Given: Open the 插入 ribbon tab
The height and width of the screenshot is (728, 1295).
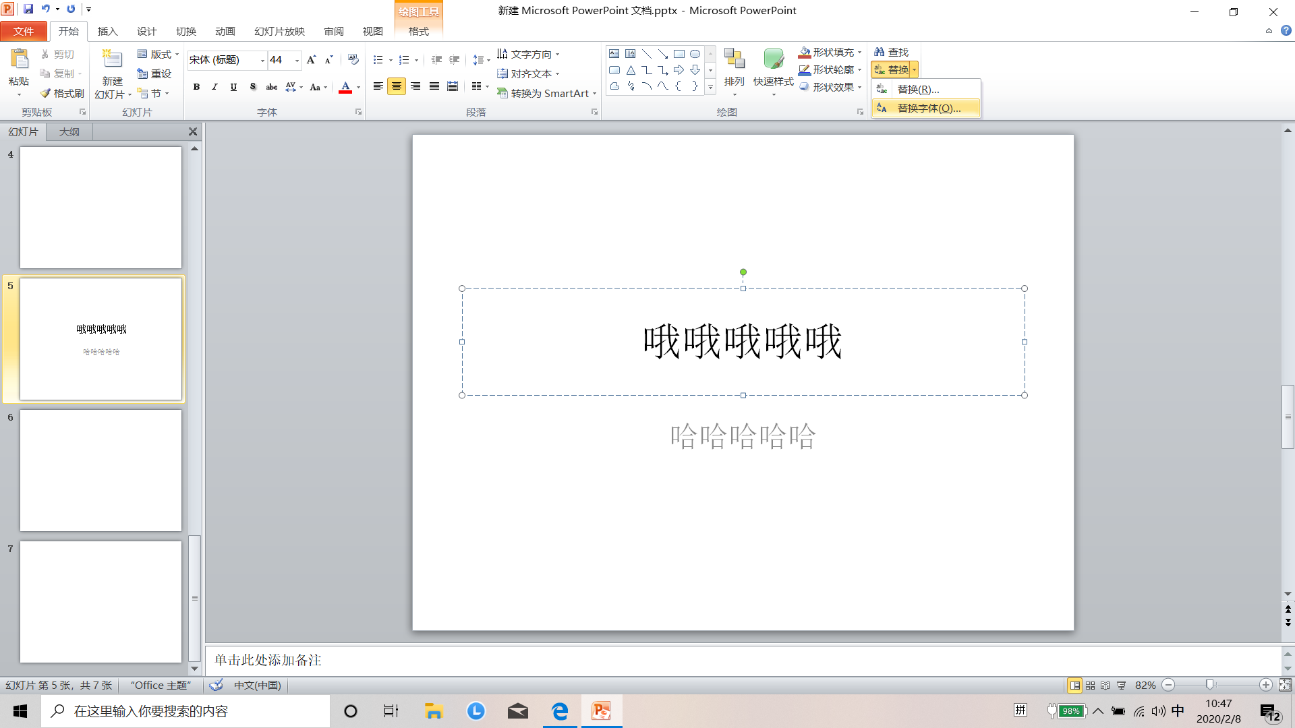Looking at the screenshot, I should point(107,31).
